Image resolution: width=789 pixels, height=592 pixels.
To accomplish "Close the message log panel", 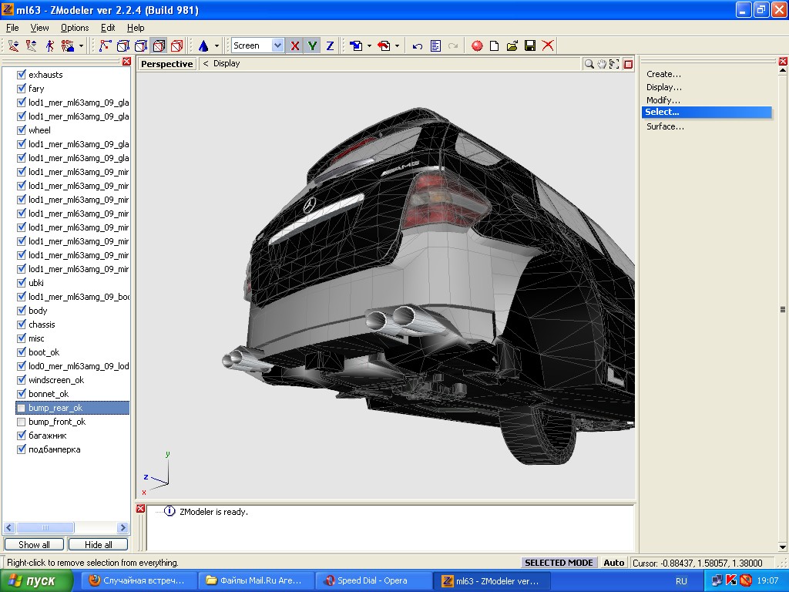I will pos(141,509).
